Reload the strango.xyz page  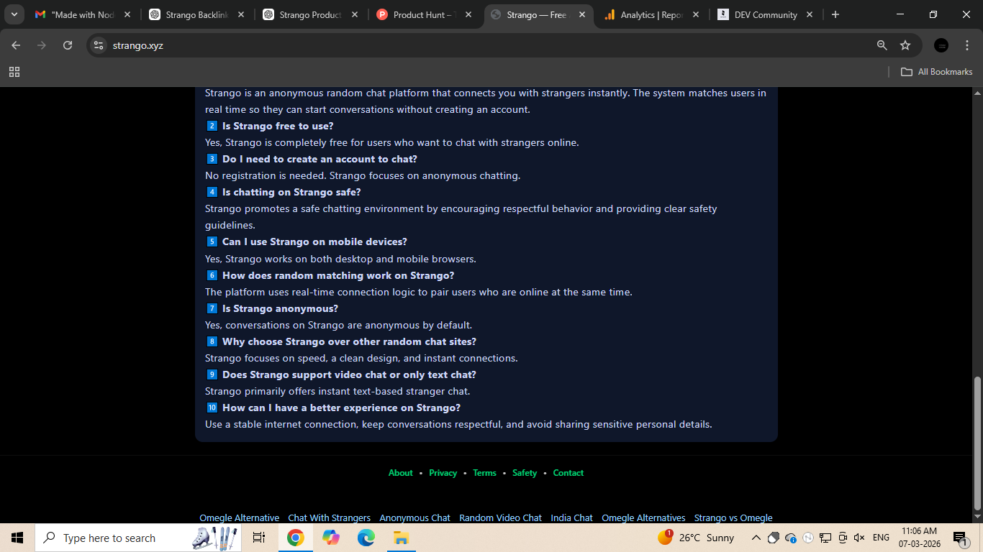click(x=67, y=45)
